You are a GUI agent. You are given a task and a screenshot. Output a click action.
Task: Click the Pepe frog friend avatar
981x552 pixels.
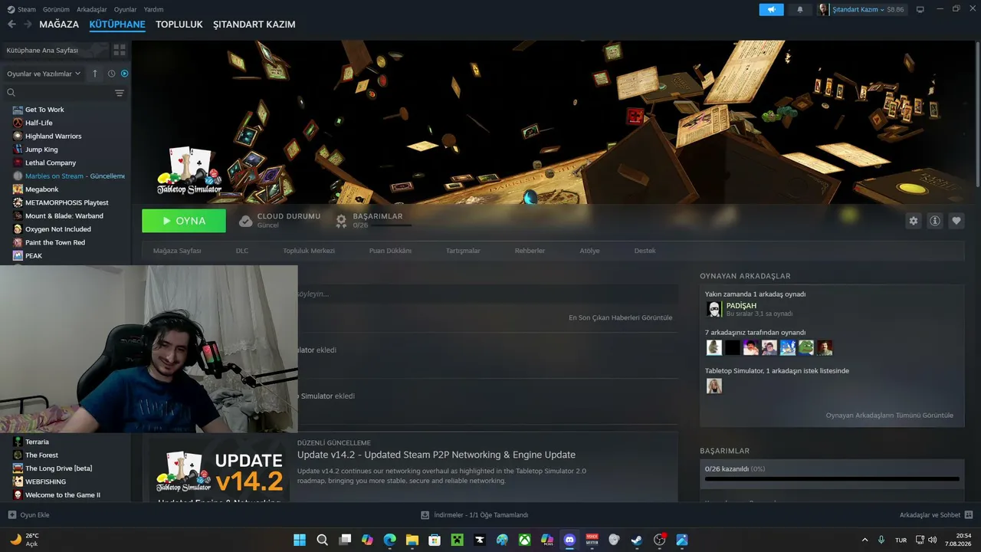[x=806, y=347]
